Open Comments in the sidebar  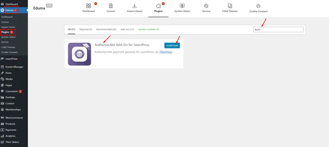point(11,91)
